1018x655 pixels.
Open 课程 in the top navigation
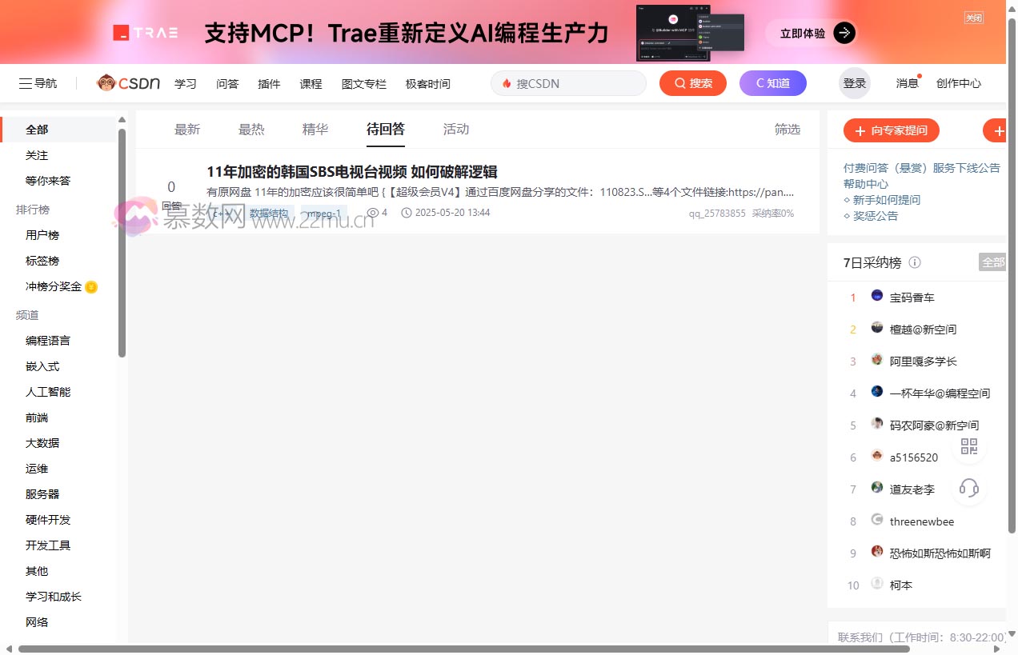pyautogui.click(x=311, y=82)
